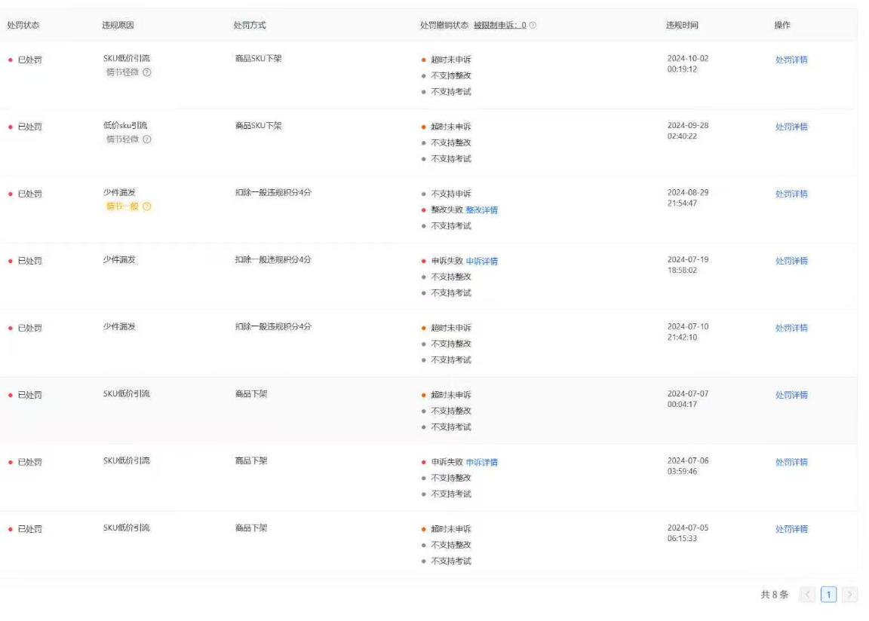Click help icon beside 被限制申诉 in header

click(x=533, y=26)
